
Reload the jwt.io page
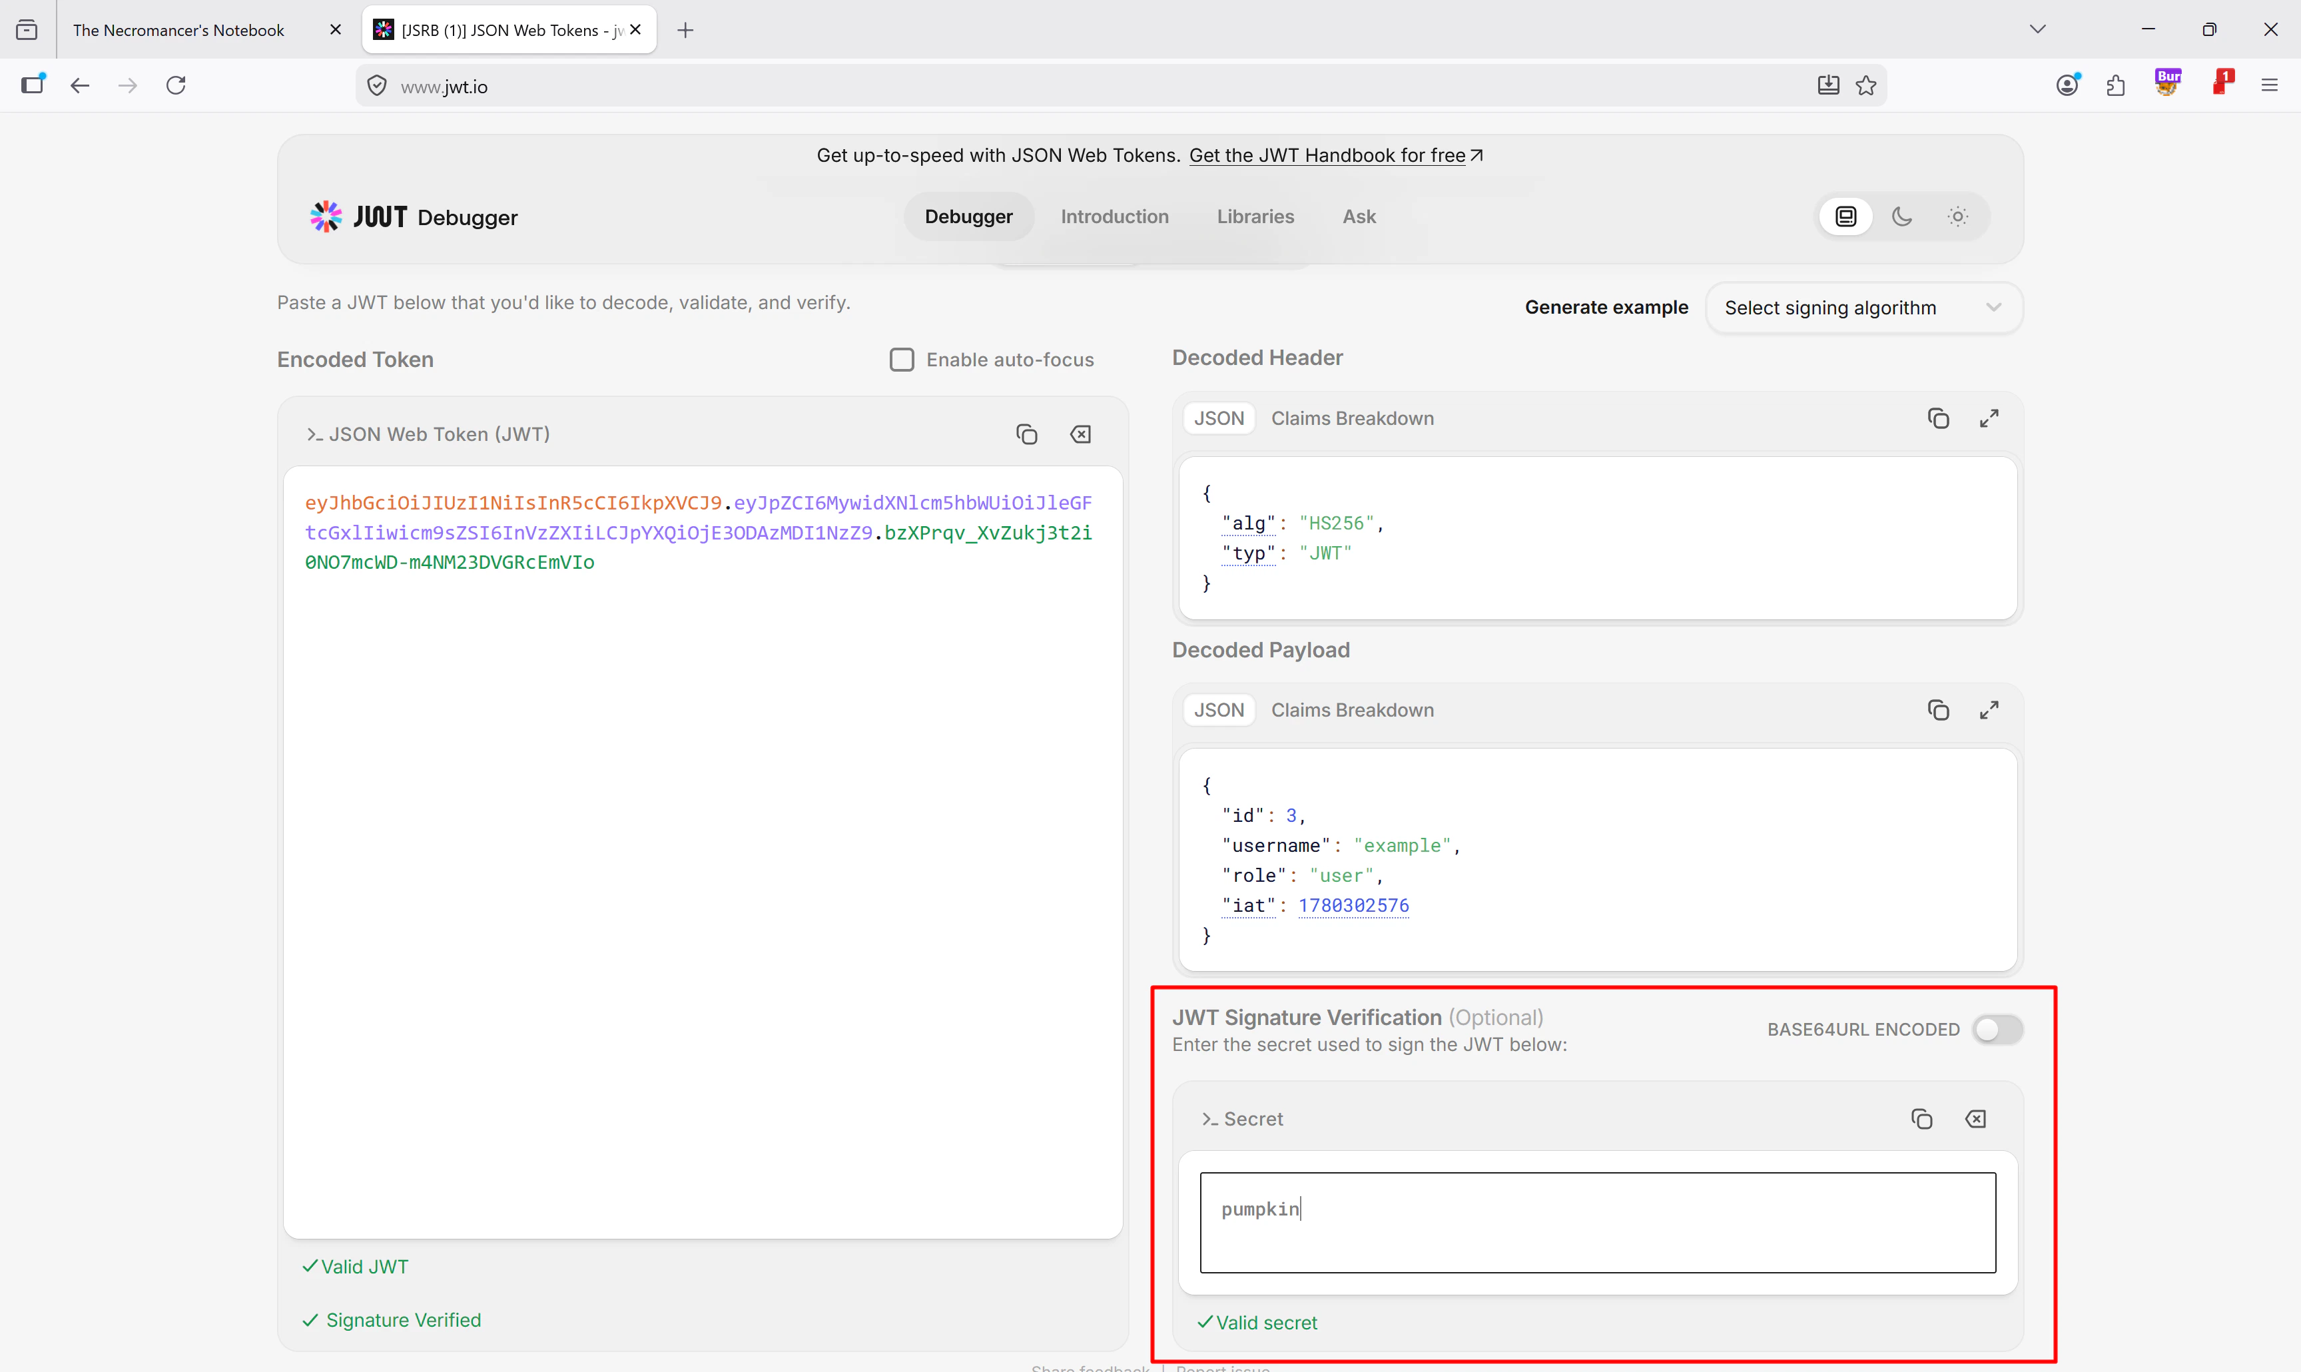point(176,85)
